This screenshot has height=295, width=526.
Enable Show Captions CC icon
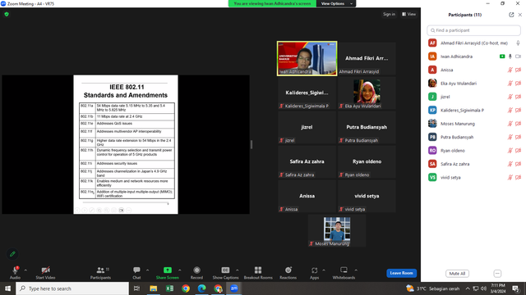pyautogui.click(x=225, y=270)
